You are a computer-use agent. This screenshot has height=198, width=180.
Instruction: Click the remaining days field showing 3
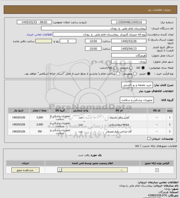tap(68, 41)
